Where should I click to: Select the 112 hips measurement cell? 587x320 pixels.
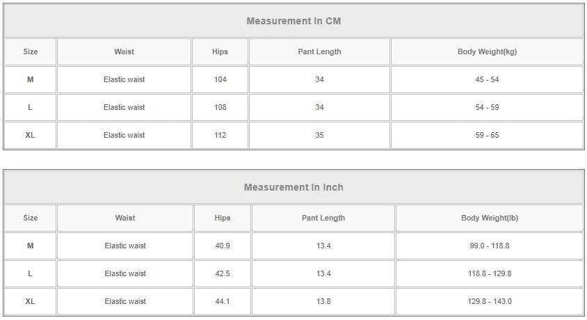tap(220, 135)
